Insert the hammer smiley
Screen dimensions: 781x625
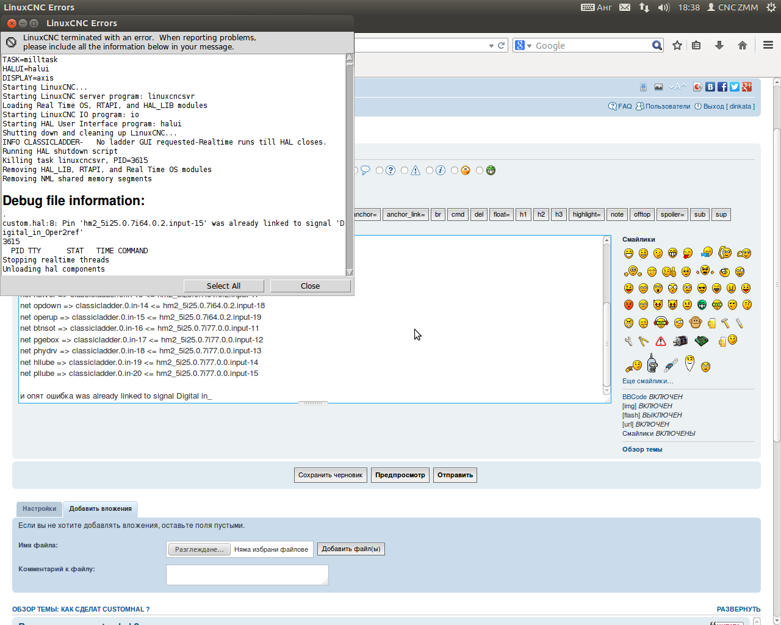point(725,323)
